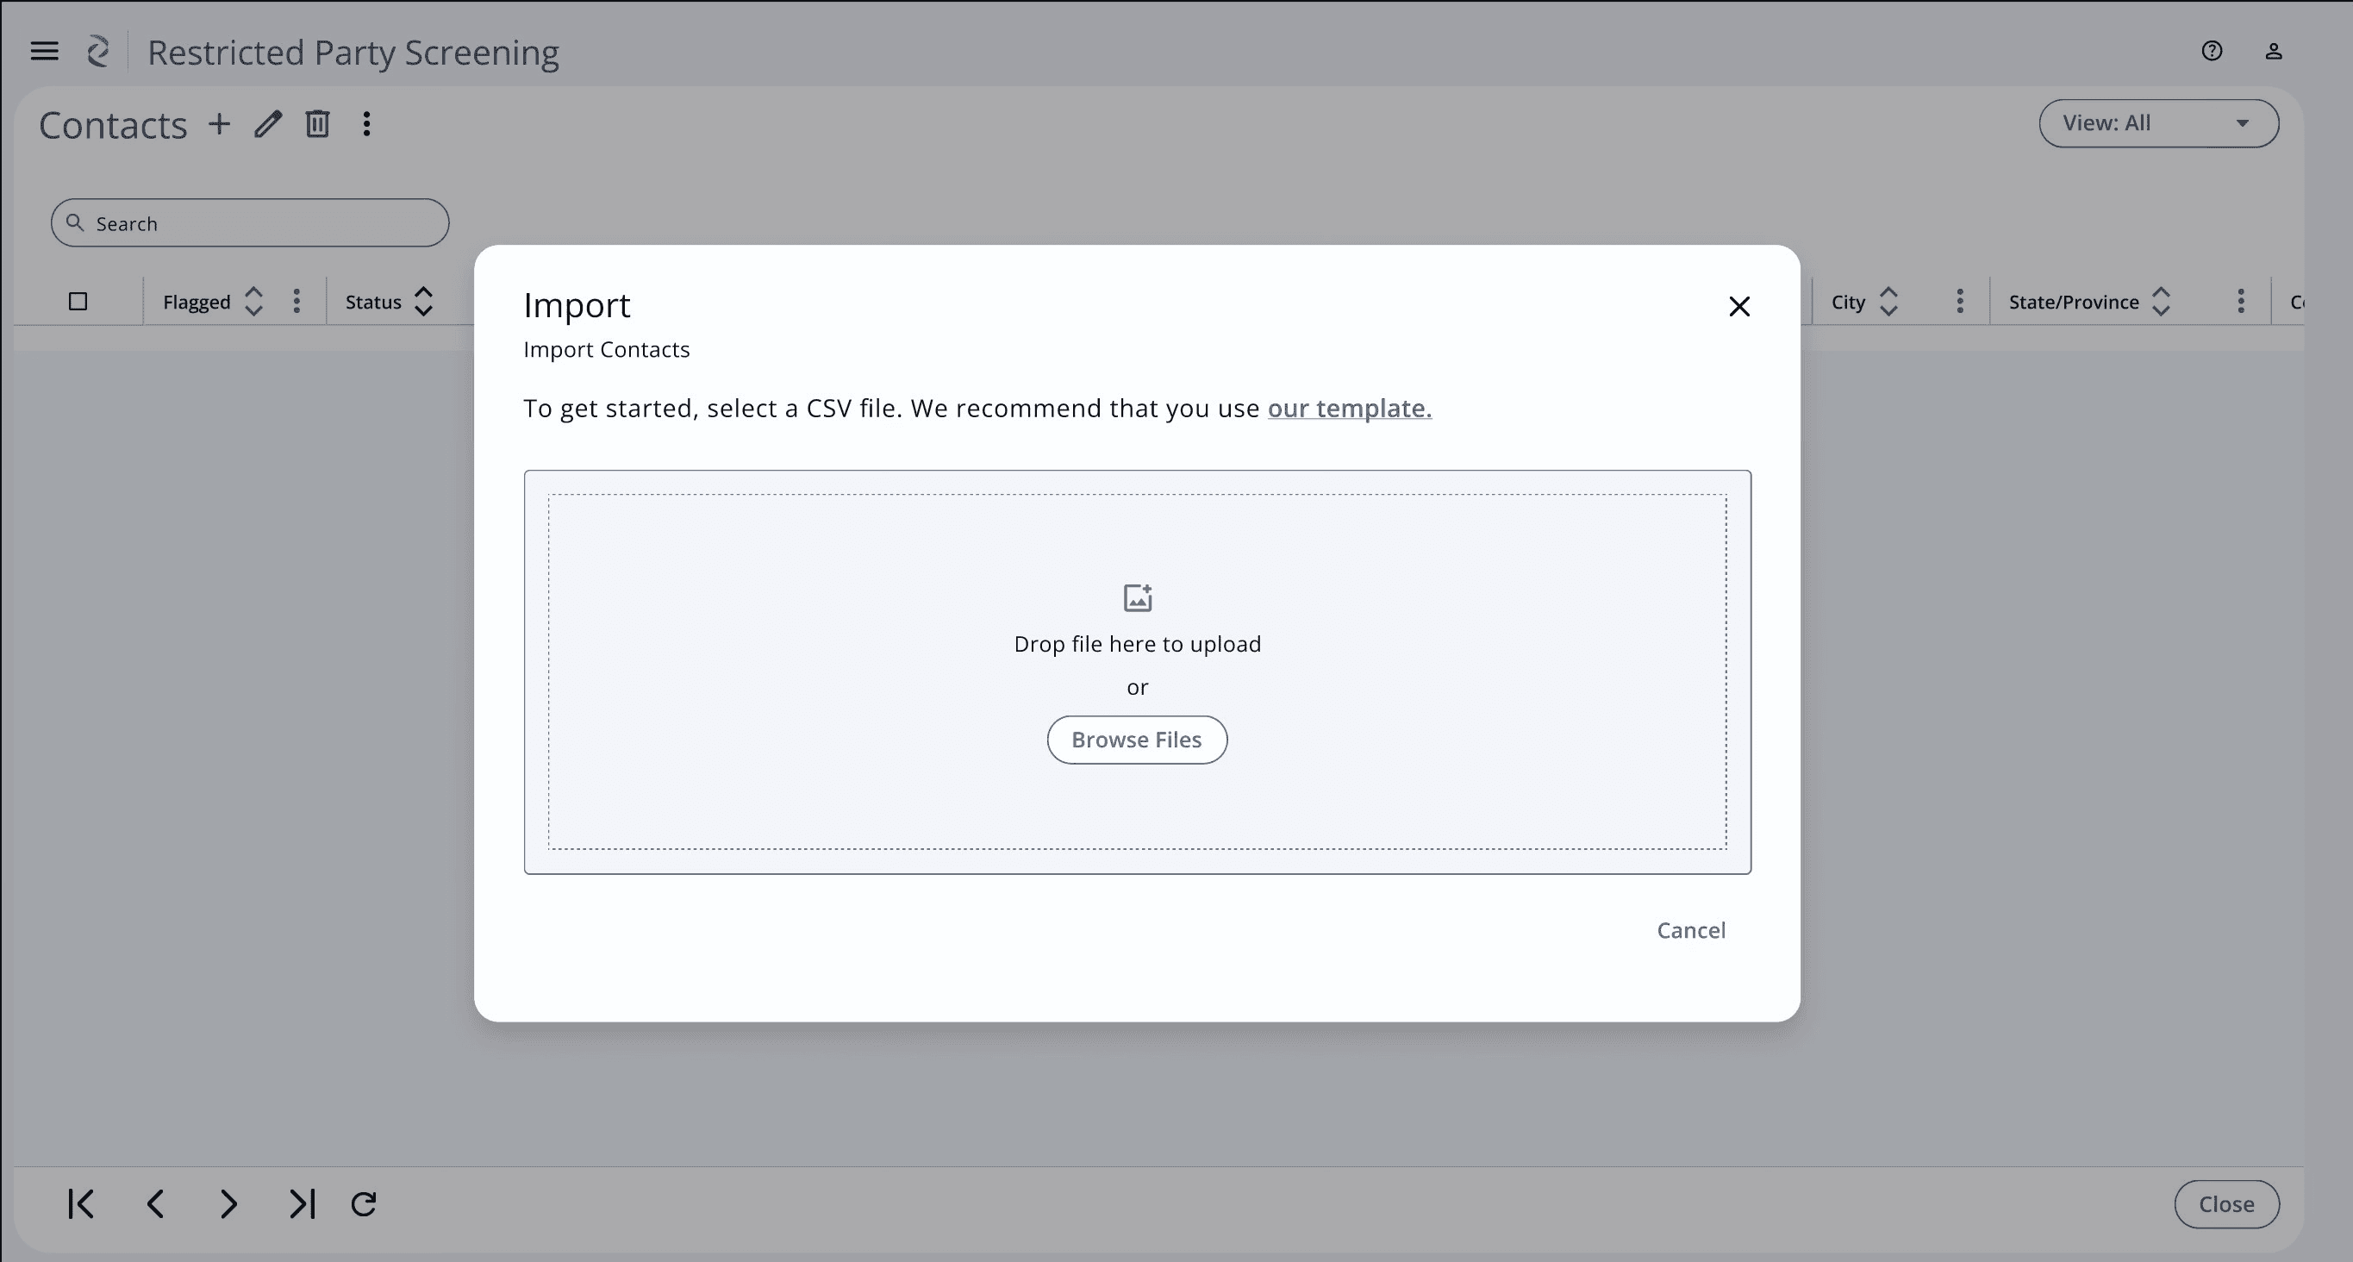The height and width of the screenshot is (1262, 2353).
Task: Open the City column options menu
Action: point(1959,302)
